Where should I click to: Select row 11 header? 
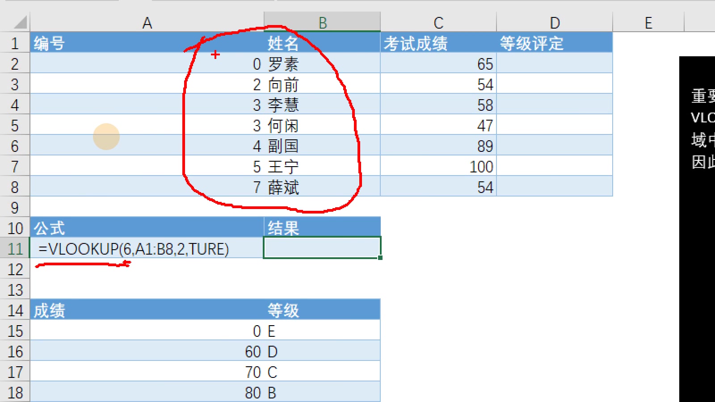pyautogui.click(x=15, y=248)
